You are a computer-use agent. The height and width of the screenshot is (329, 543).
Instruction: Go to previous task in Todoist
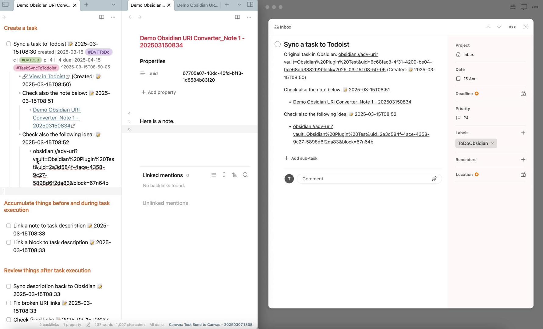pyautogui.click(x=488, y=27)
